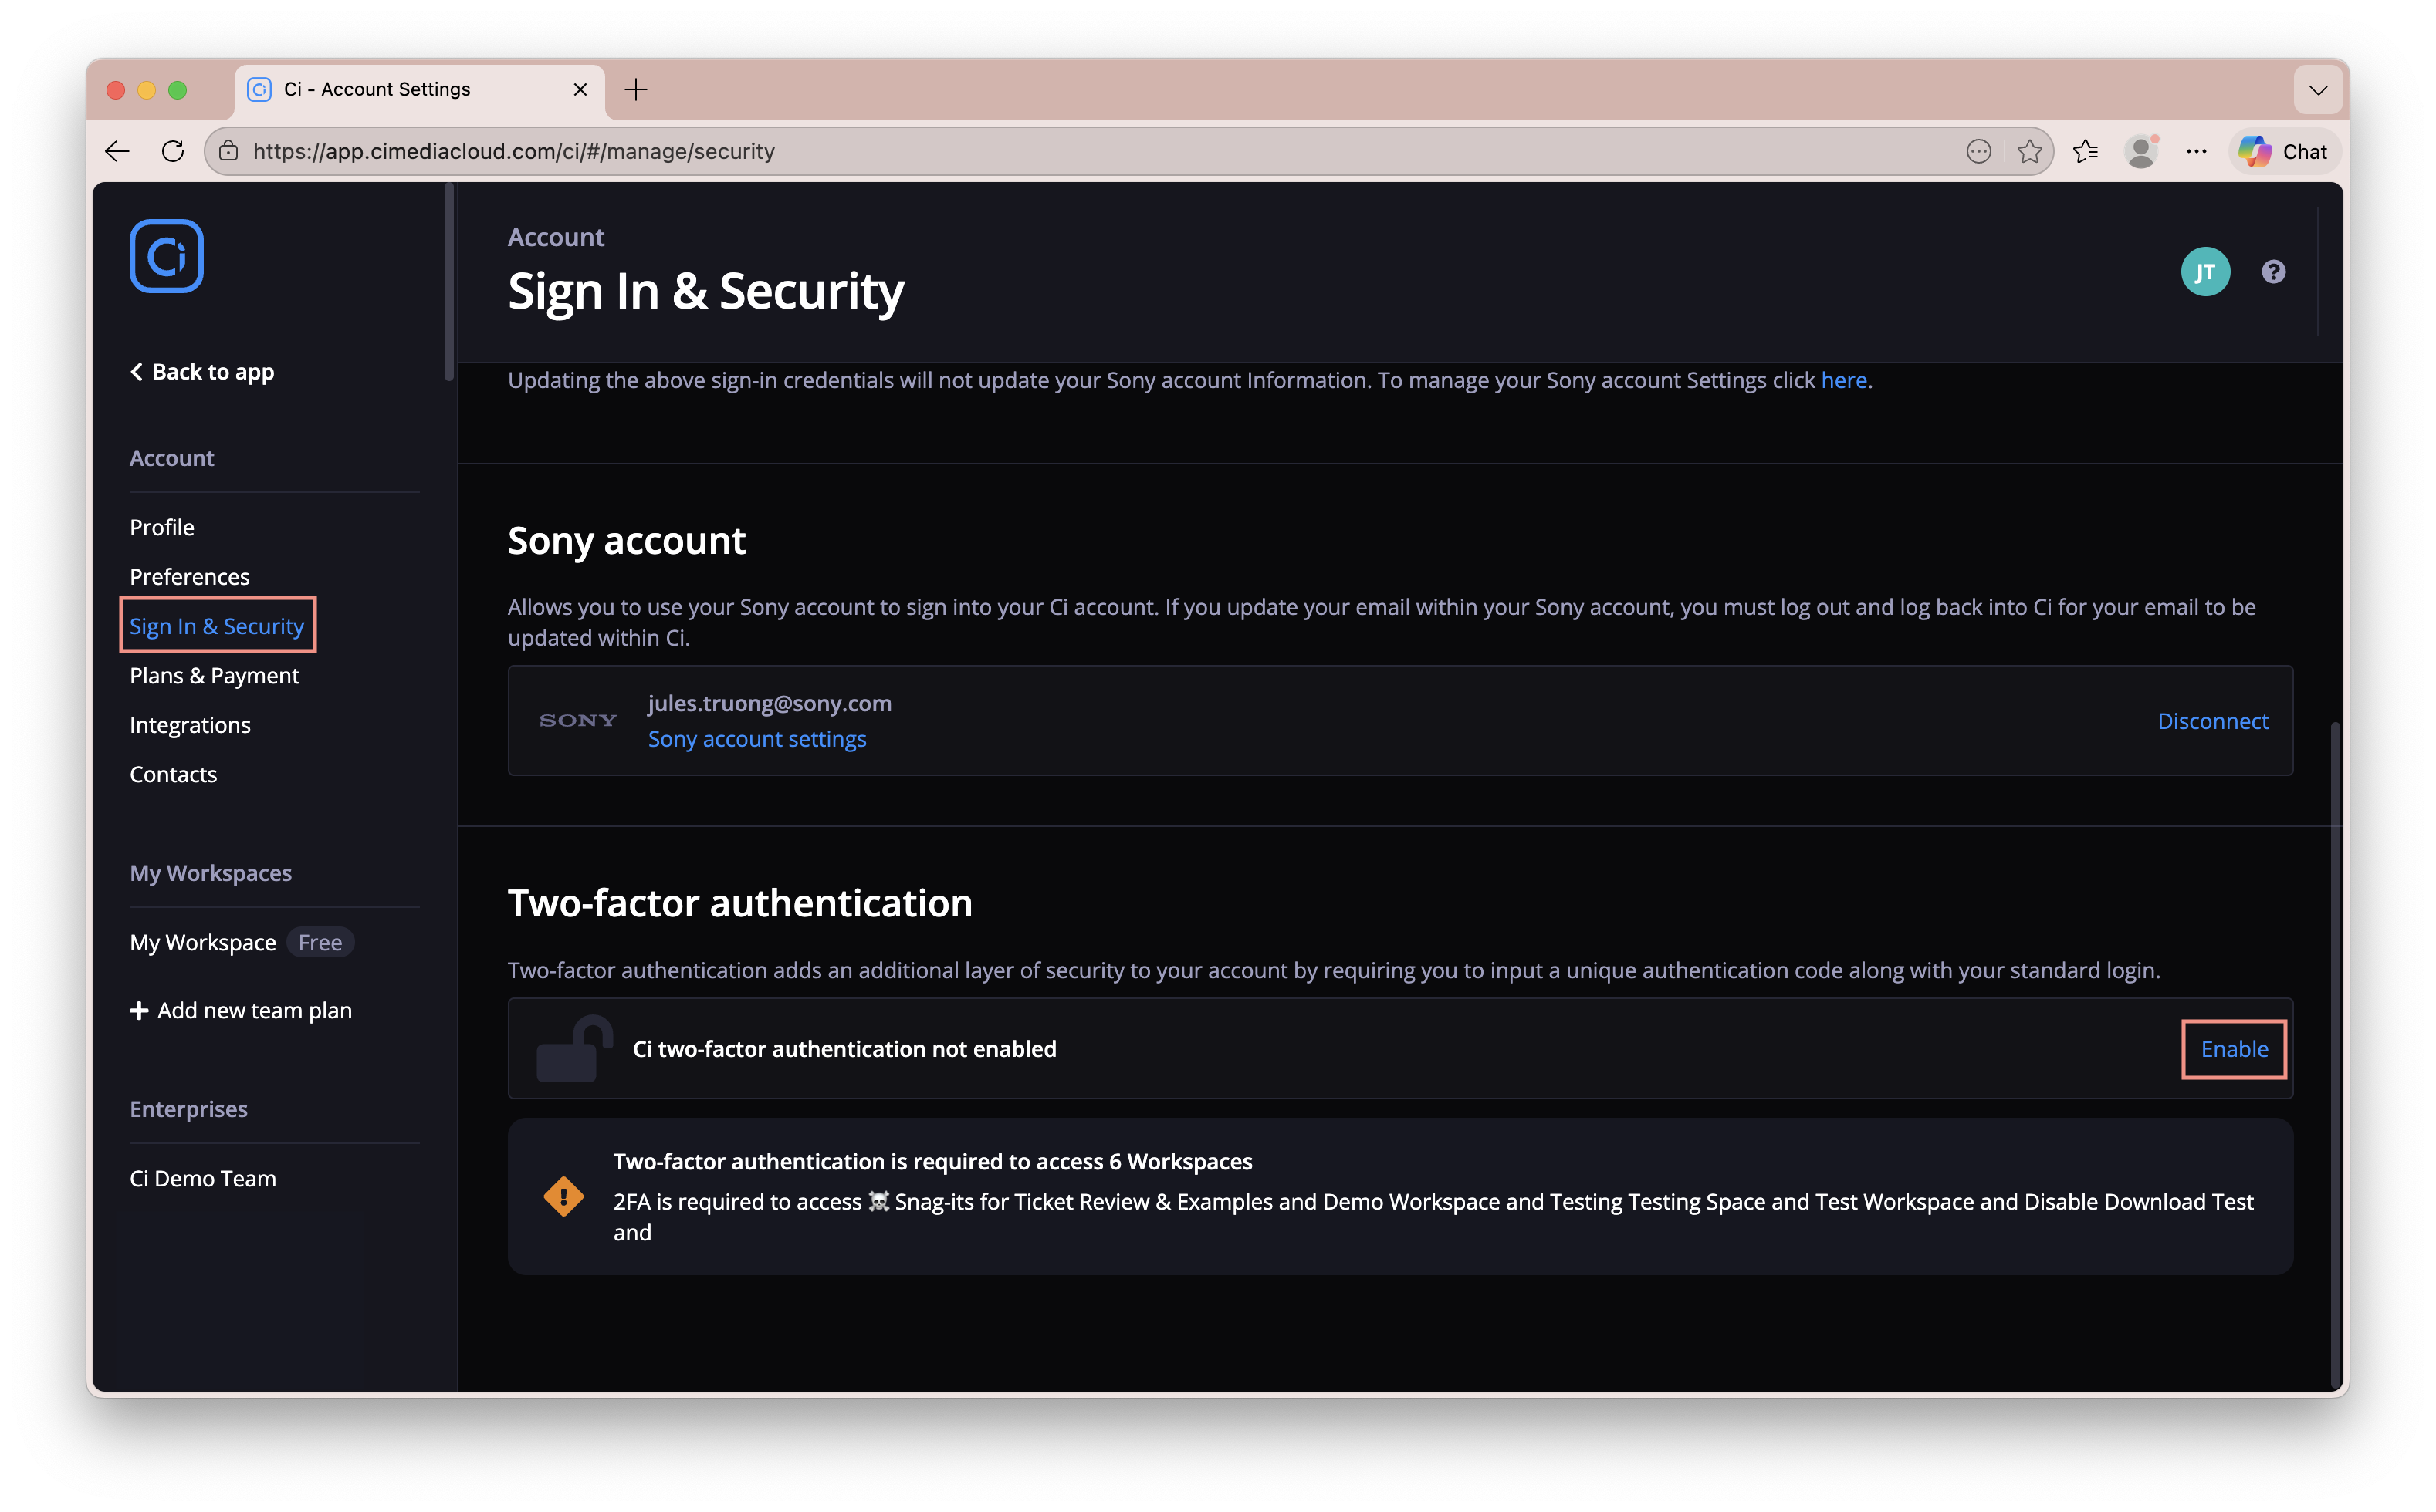Open My Workspace entry

coord(203,942)
